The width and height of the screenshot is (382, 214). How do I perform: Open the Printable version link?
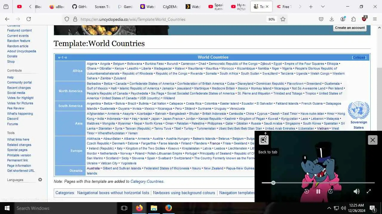(x=19, y=155)
